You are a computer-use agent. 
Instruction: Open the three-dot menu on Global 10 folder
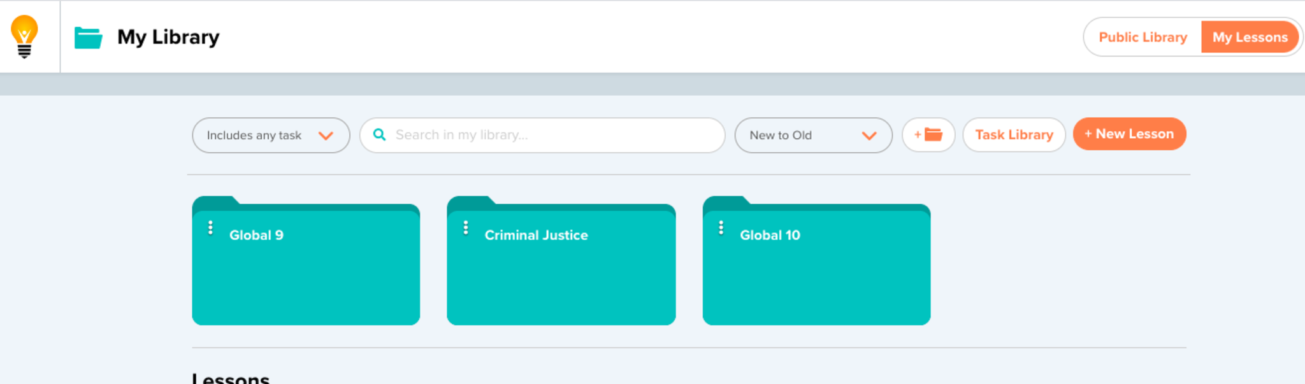coord(721,228)
